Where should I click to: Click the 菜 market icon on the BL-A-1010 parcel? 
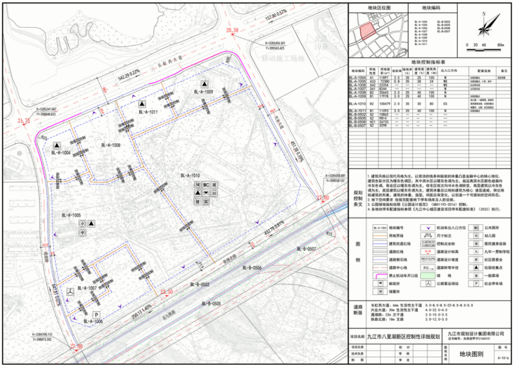pos(206,202)
